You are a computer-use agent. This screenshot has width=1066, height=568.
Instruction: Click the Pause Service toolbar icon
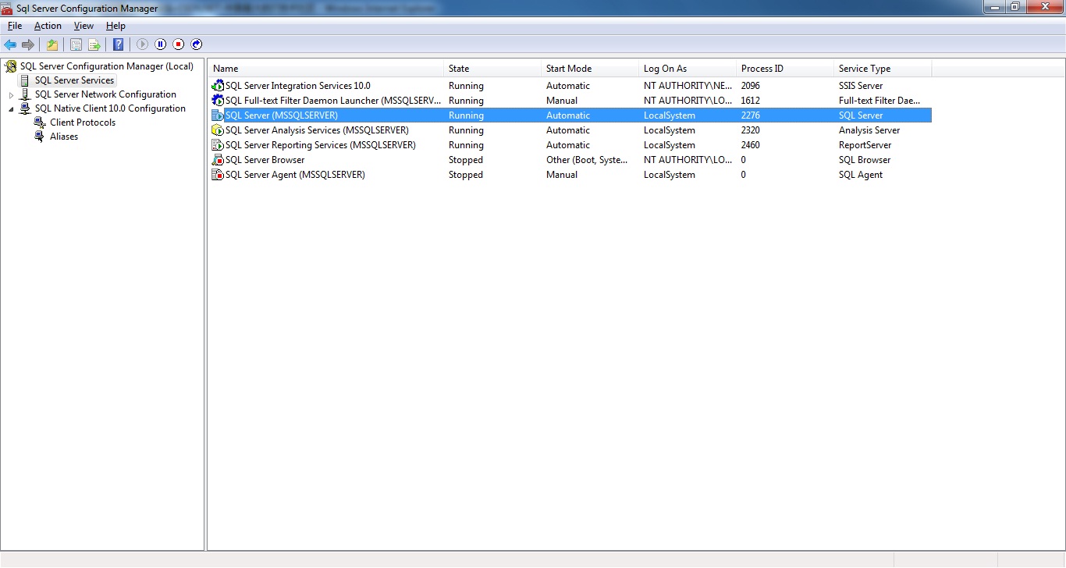pyautogui.click(x=161, y=44)
